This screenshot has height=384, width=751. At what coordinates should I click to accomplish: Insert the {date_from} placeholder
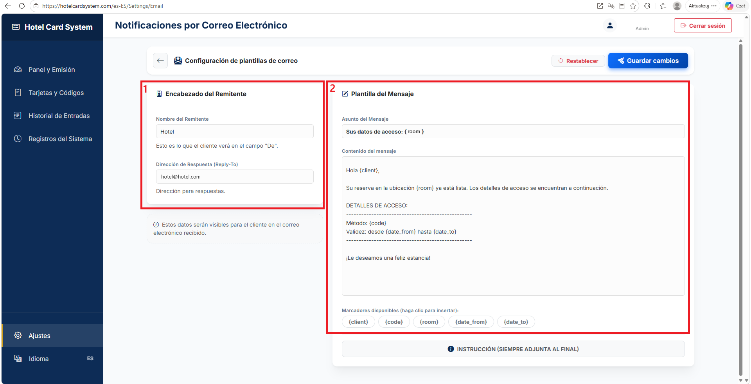coord(471,322)
